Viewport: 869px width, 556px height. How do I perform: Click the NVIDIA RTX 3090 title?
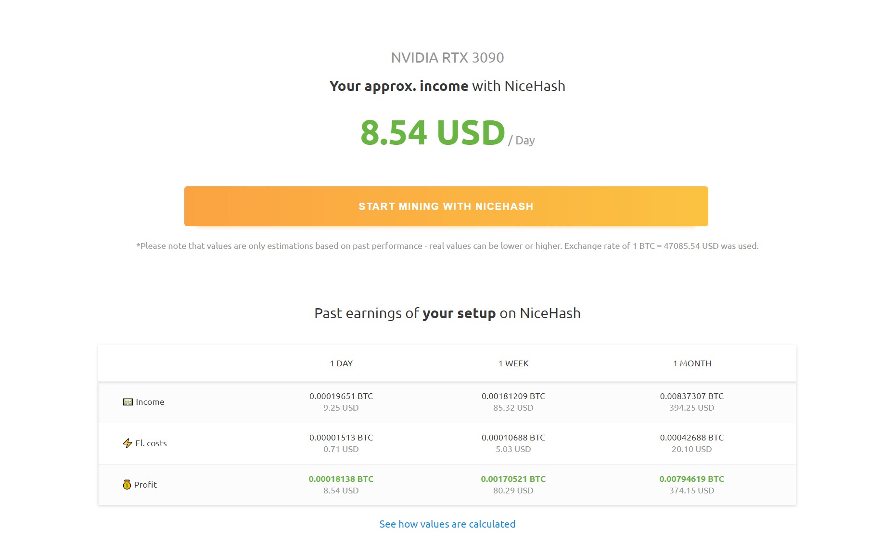[447, 58]
